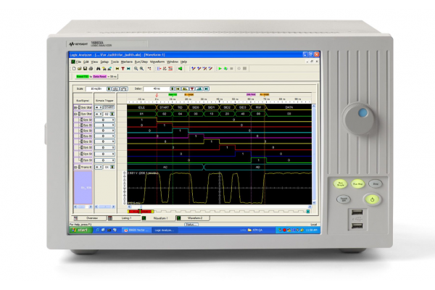This screenshot has width=435, height=290.
Task: Switch to the Waveform 2 tab
Action: click(x=193, y=218)
